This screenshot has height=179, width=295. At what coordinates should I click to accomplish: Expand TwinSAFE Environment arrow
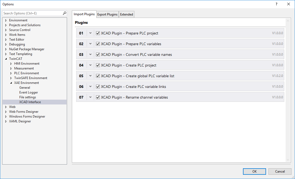coord(11,78)
